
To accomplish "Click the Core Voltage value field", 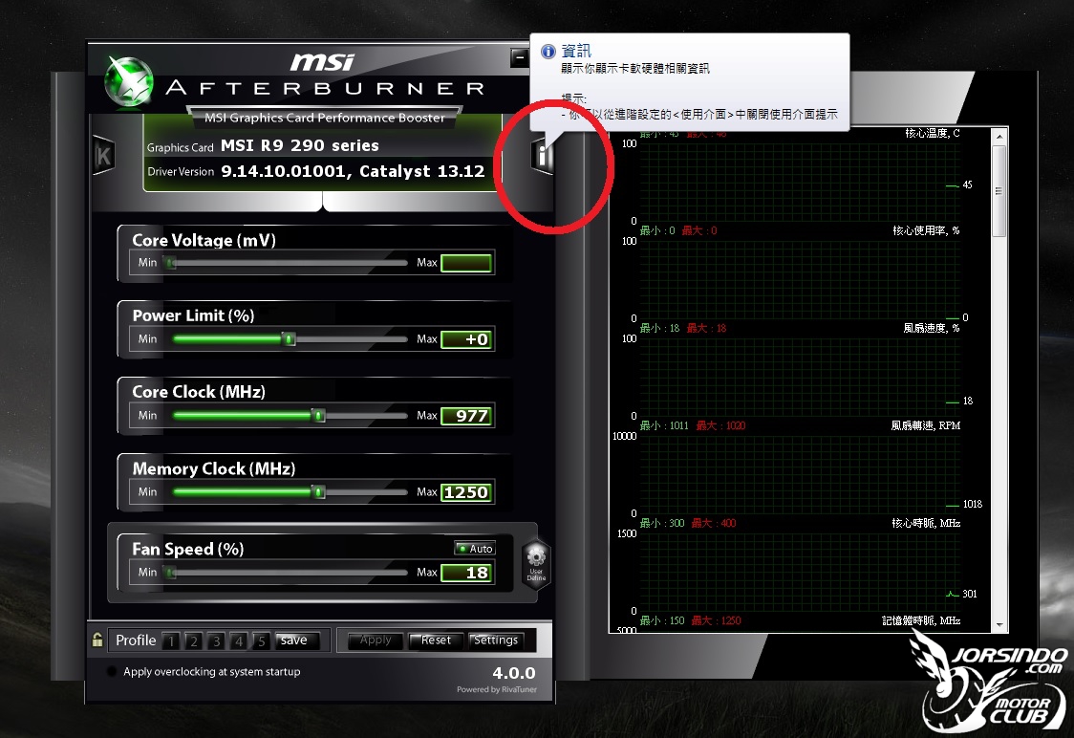I will point(466,263).
